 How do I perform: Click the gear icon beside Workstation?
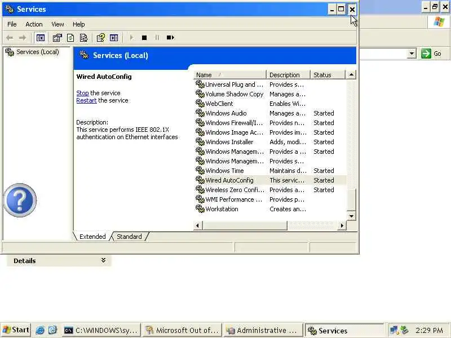200,208
